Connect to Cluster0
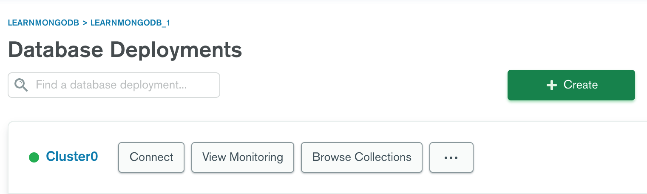This screenshot has height=194, width=647. 151,157
